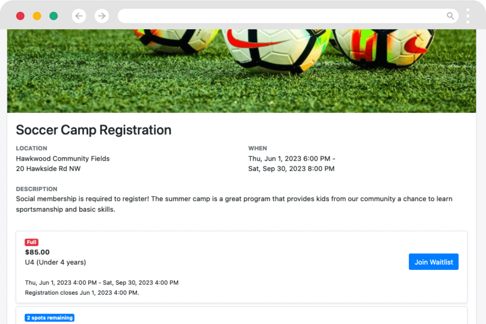Image resolution: width=486 pixels, height=324 pixels.
Task: Select the U4 (Under 4 years) label
Action: coord(55,262)
